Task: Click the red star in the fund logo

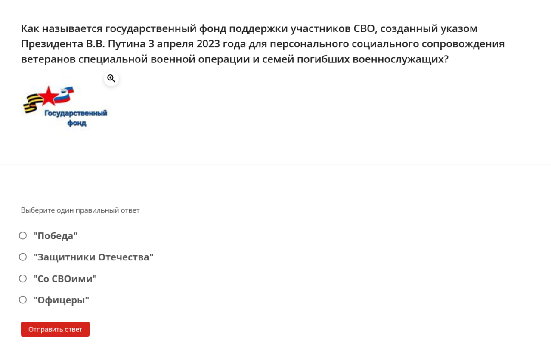Action: (x=50, y=96)
